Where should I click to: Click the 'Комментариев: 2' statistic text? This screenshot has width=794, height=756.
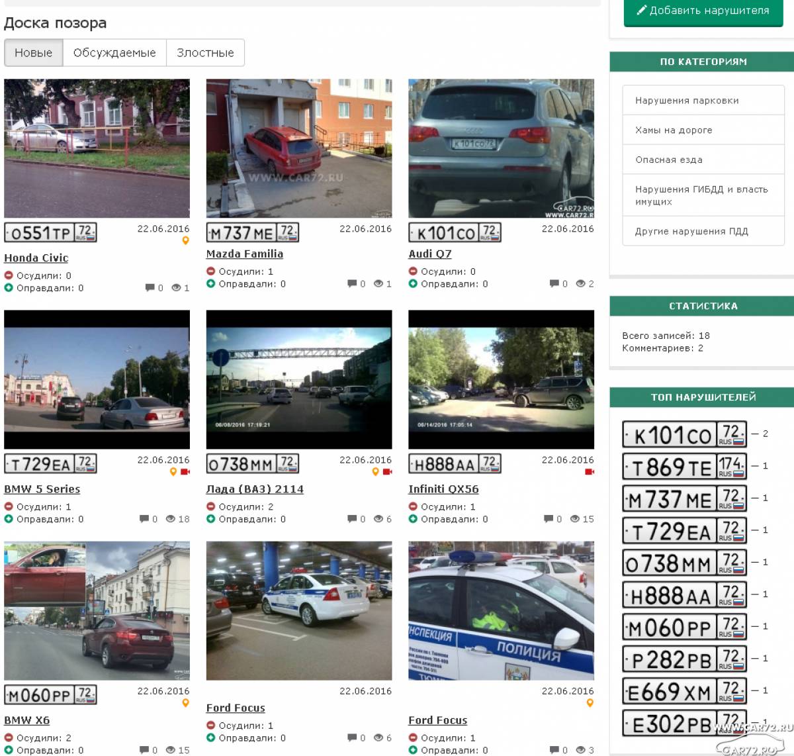click(x=662, y=348)
